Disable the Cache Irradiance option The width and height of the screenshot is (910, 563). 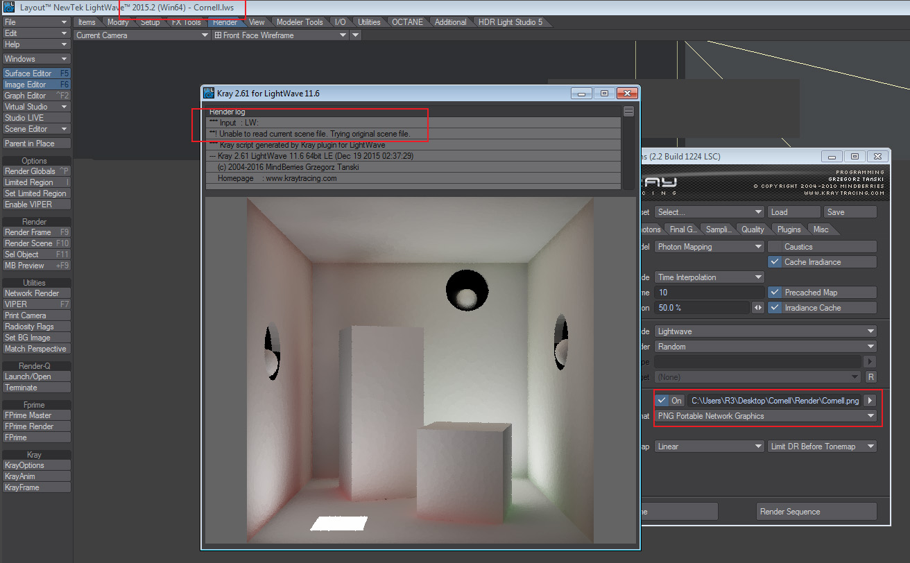tap(775, 262)
